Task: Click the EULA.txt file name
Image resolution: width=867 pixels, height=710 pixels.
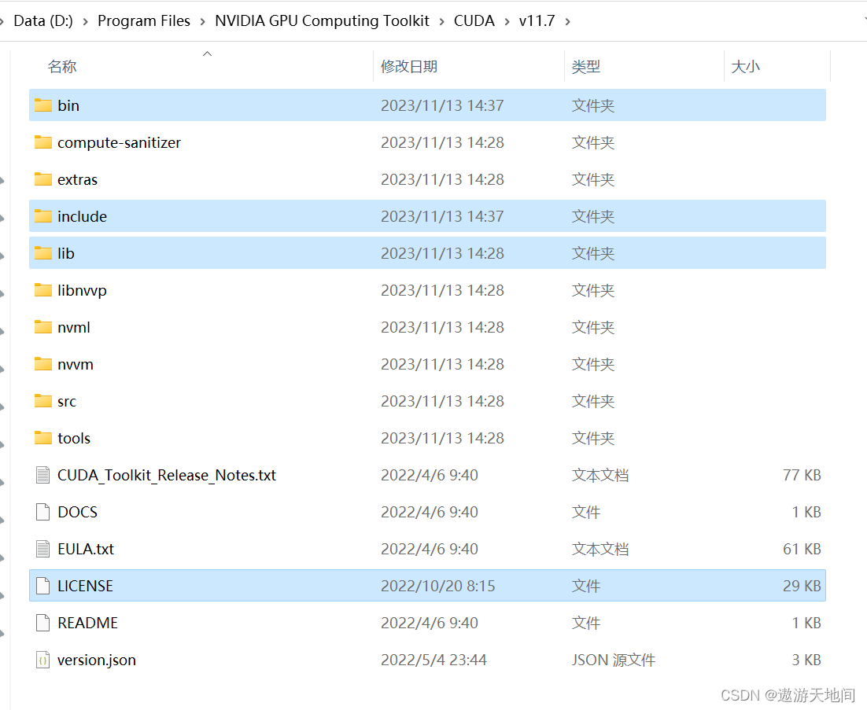Action: [86, 549]
